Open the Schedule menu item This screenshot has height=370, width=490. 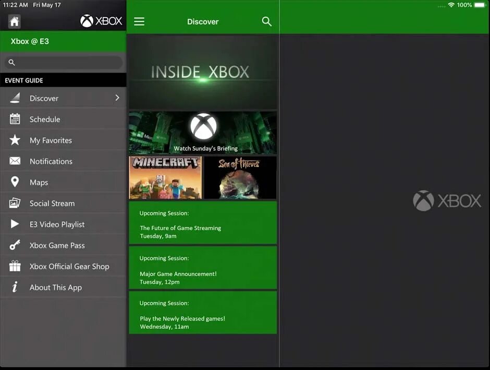[64, 119]
